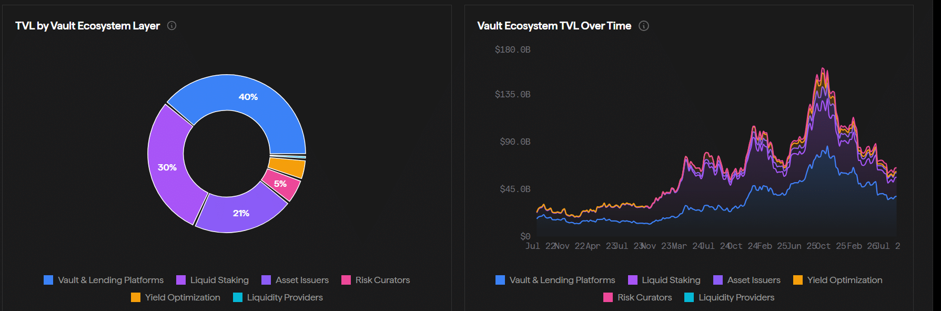Screen dimensions: 941x311
Task: Click Yield Optimization label in line chart legend
Action: point(845,280)
